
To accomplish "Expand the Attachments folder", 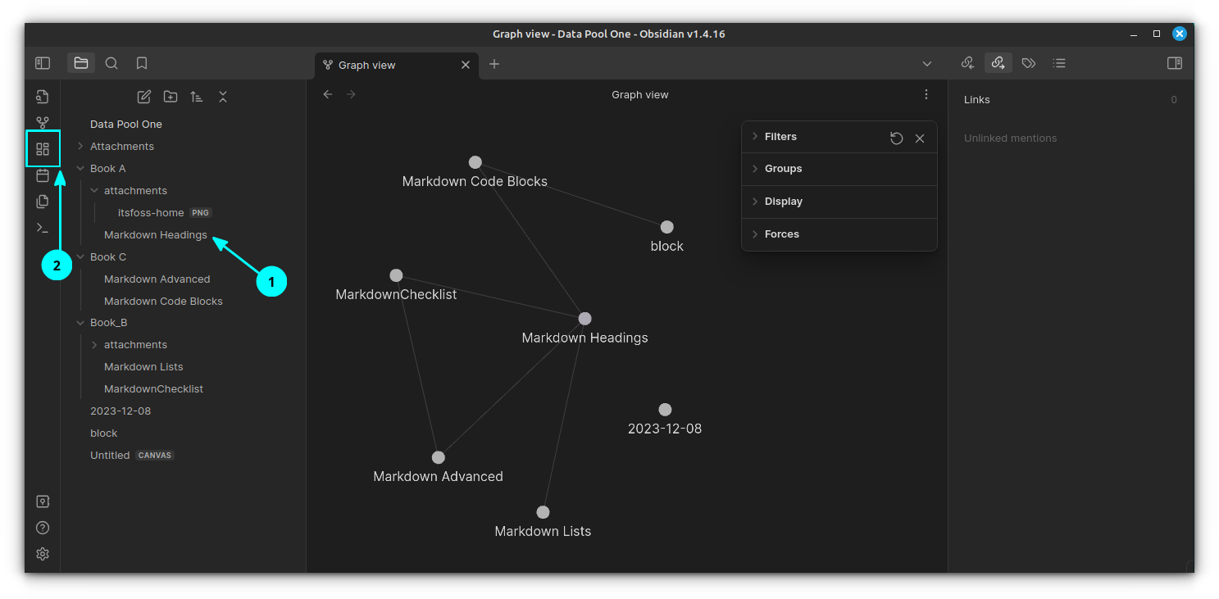I will 121,147.
